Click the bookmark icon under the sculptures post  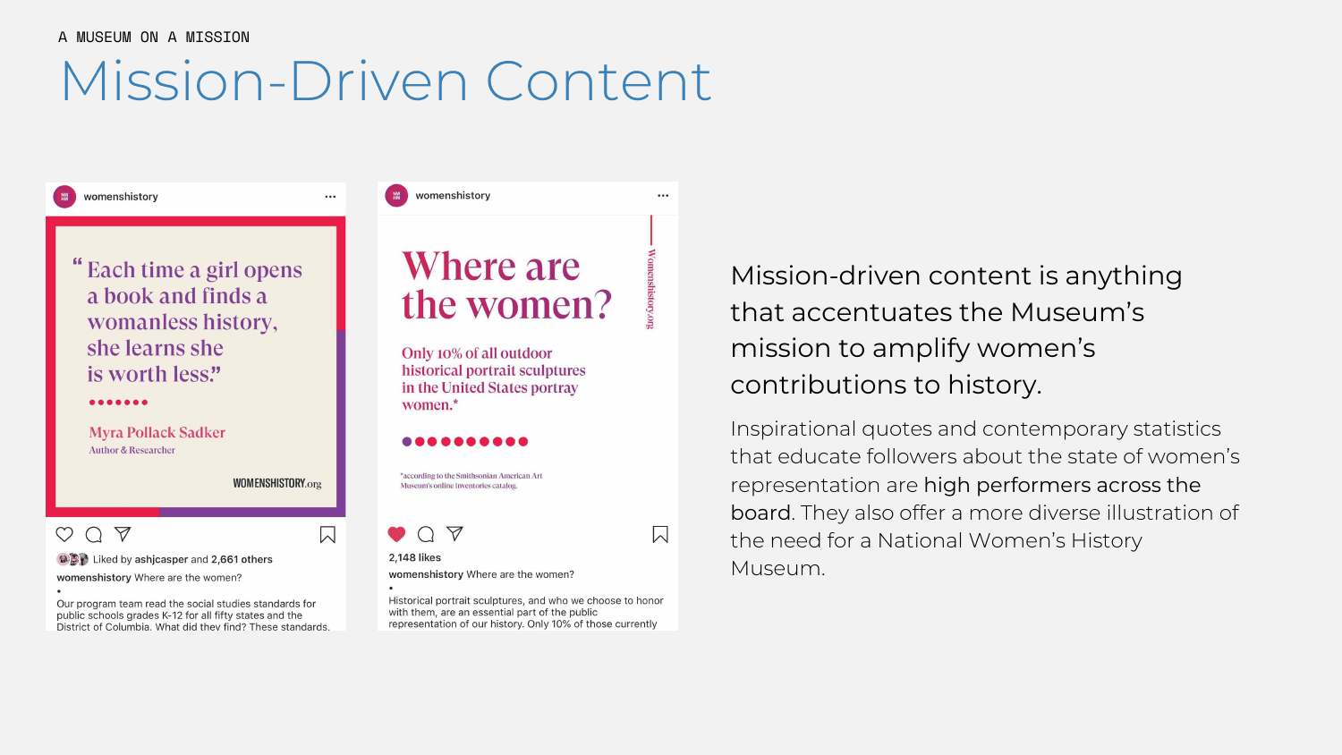point(660,534)
